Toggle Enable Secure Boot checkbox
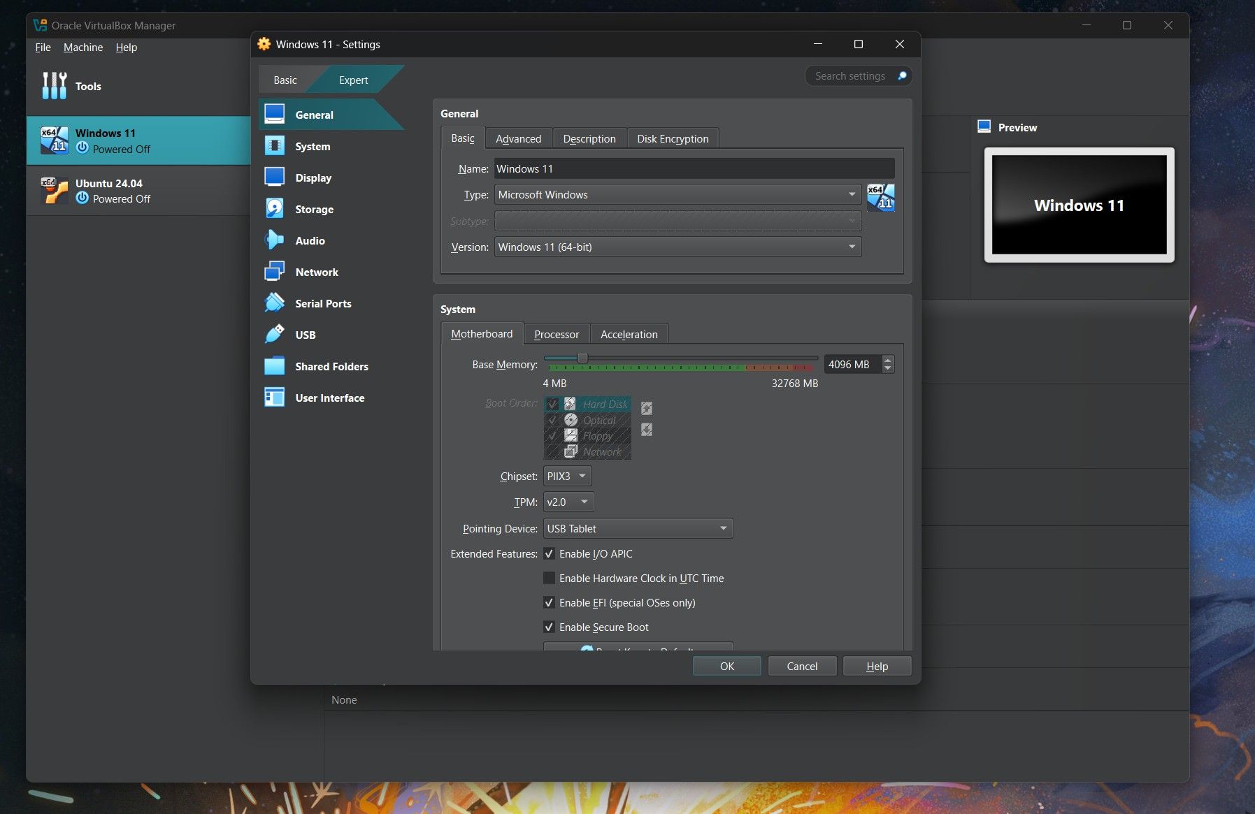The image size is (1255, 814). (549, 627)
